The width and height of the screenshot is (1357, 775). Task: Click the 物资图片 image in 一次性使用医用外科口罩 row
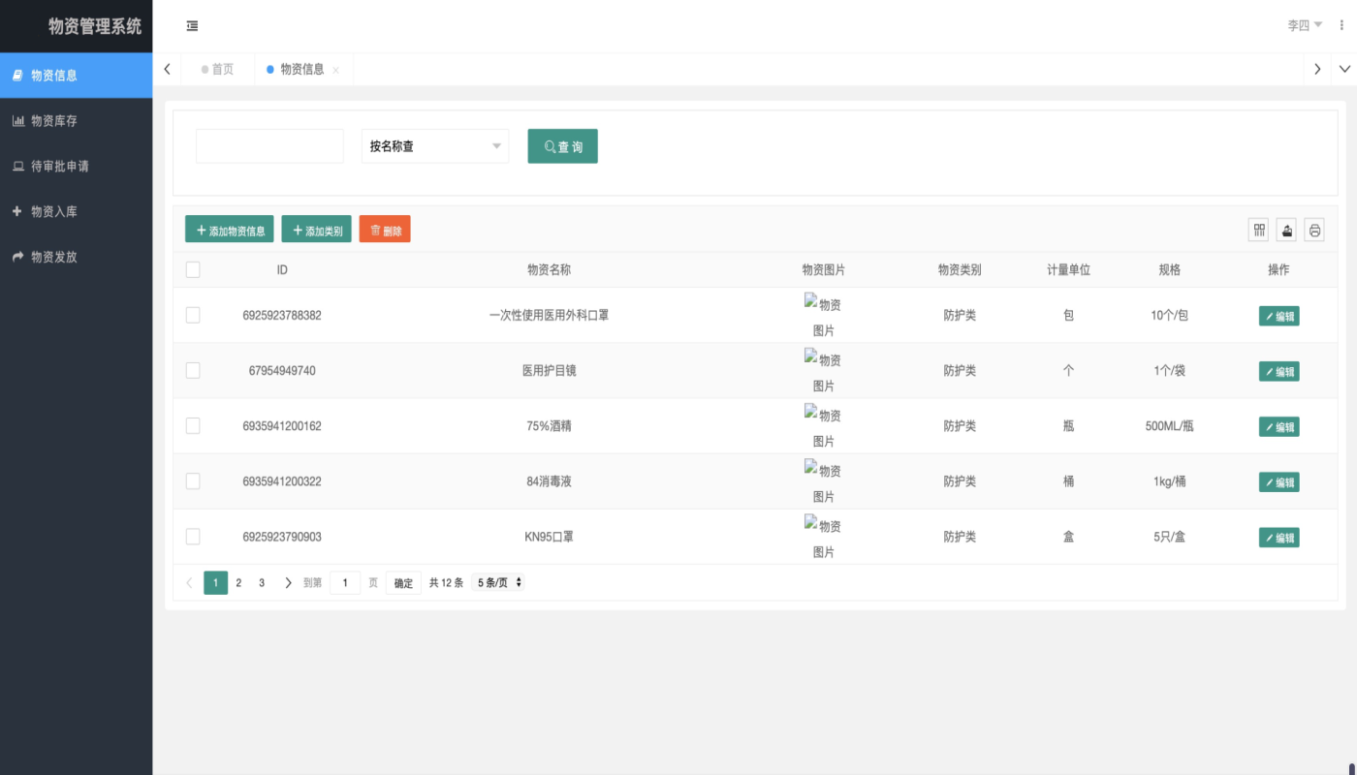coord(823,316)
